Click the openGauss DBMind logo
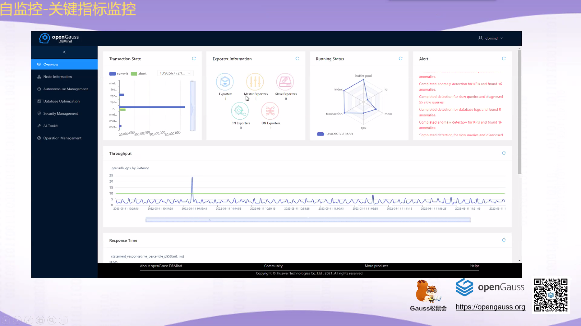 (x=59, y=38)
